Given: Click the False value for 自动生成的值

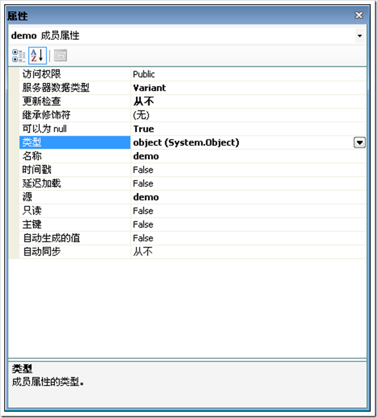Looking at the screenshot, I should (248, 238).
